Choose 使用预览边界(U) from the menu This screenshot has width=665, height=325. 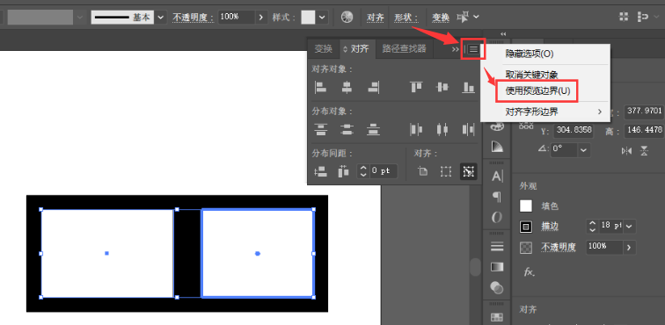[x=538, y=91]
